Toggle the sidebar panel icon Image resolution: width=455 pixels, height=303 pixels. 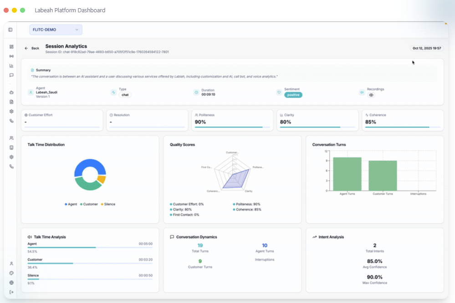10,30
